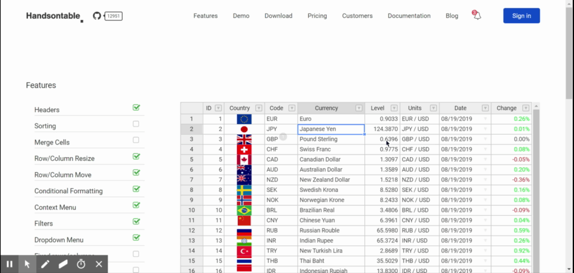Click the Swedish flag in SEK row

click(244, 190)
